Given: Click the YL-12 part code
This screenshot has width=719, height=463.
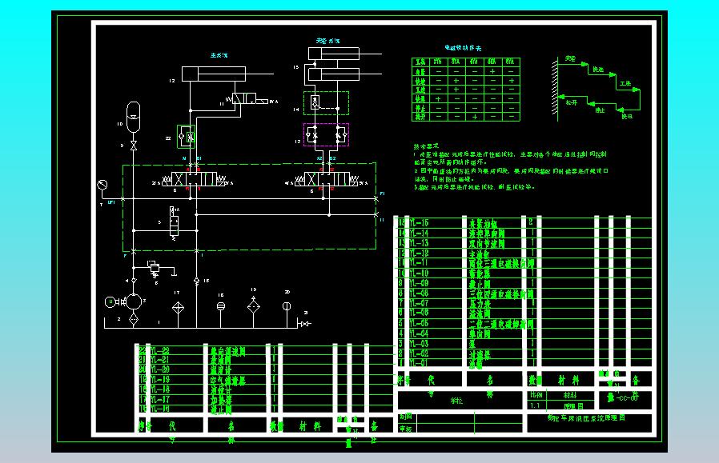Looking at the screenshot, I should 419,253.
